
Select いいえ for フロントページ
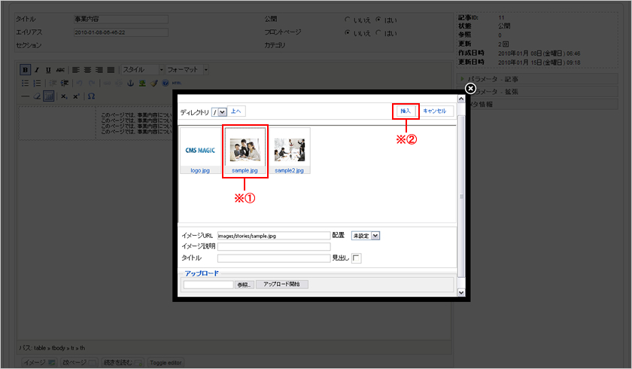tap(347, 32)
